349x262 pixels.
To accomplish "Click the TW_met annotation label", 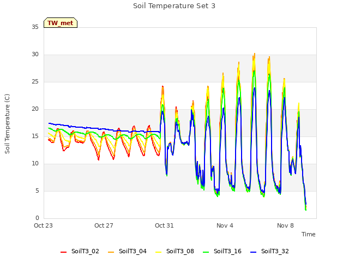I will pyautogui.click(x=61, y=23).
